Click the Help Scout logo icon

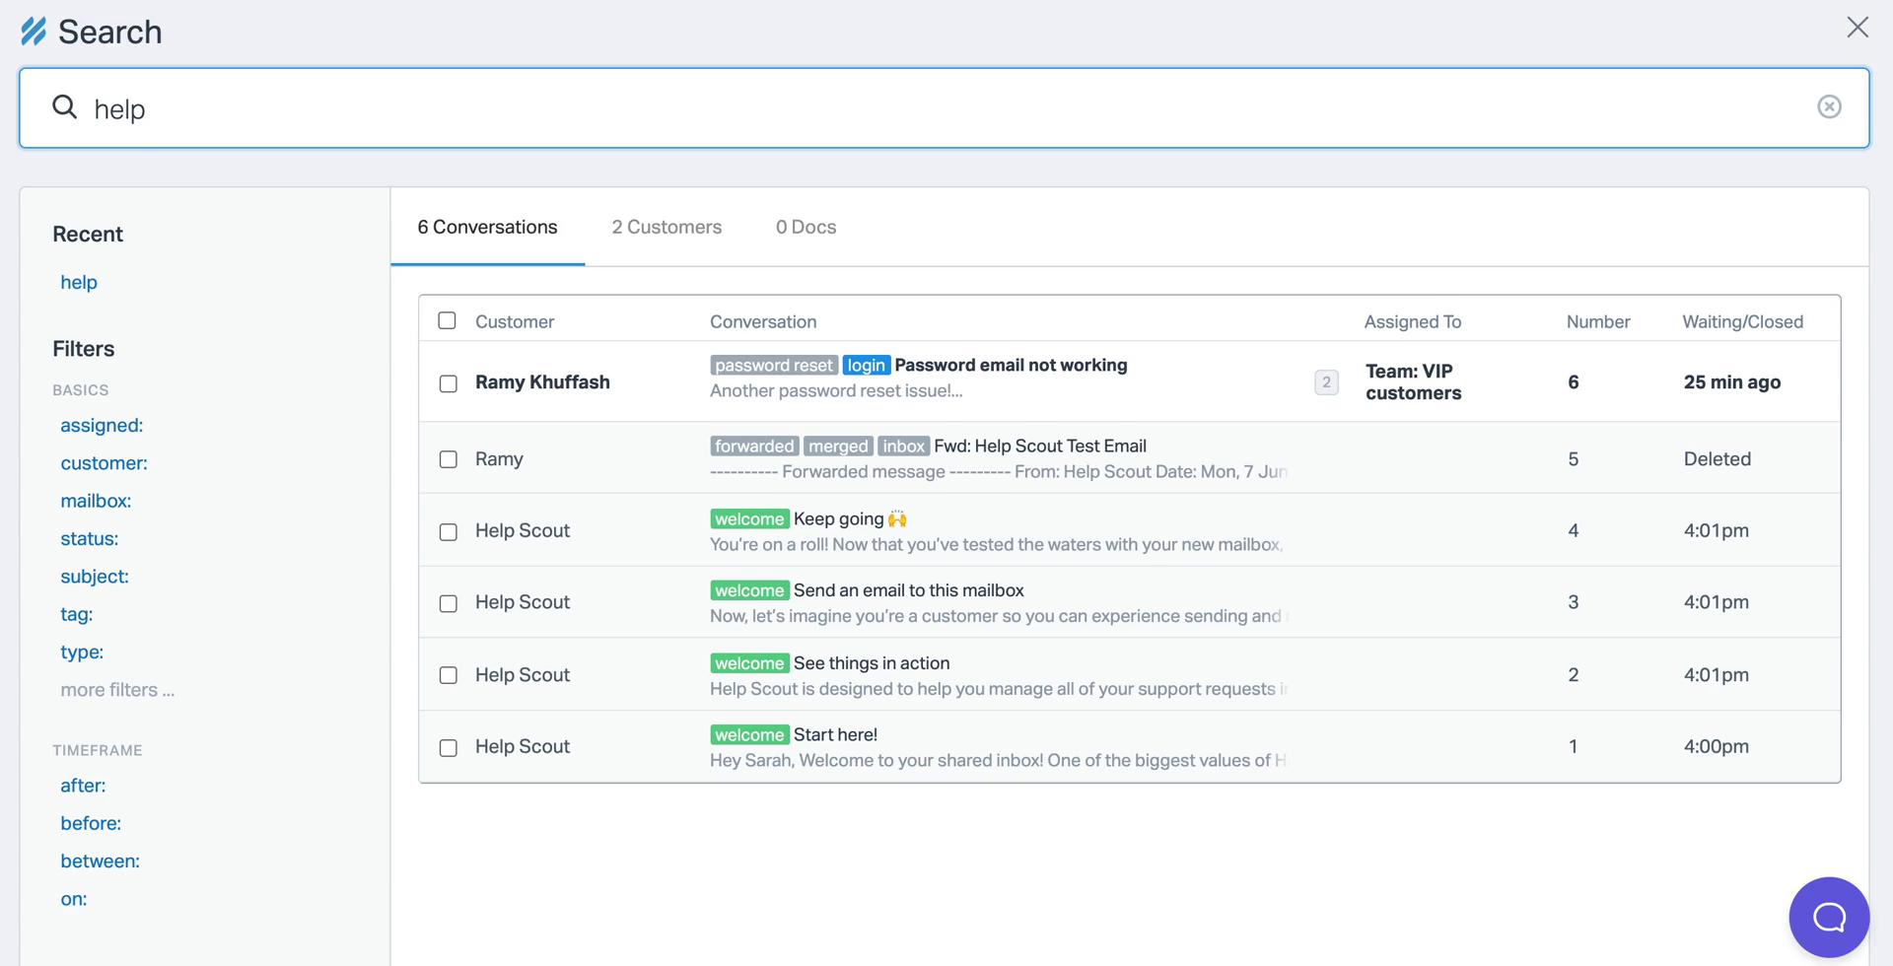(x=34, y=32)
